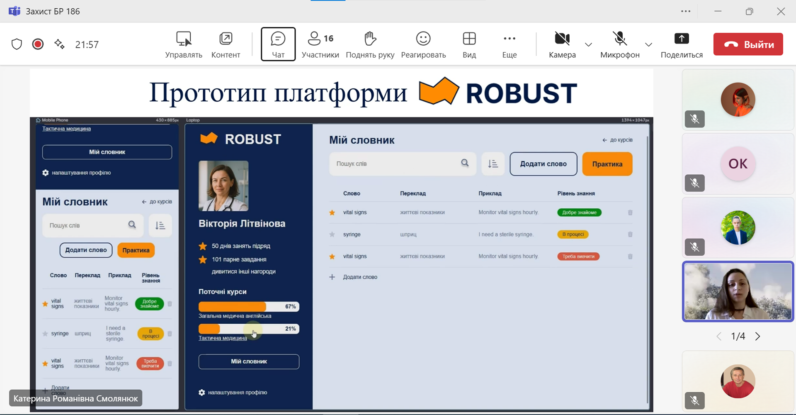This screenshot has height=415, width=796.
Task: Leave meeting with Выйти button
Action: [x=748, y=44]
